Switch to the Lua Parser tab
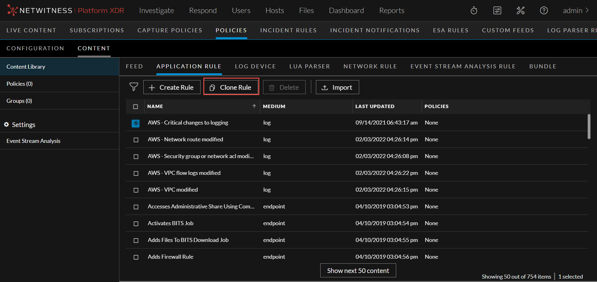The height and width of the screenshot is (282, 597). [309, 66]
